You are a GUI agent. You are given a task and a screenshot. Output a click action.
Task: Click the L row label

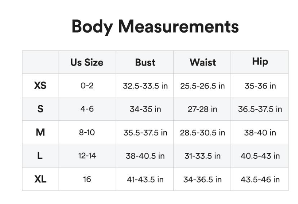(x=40, y=156)
